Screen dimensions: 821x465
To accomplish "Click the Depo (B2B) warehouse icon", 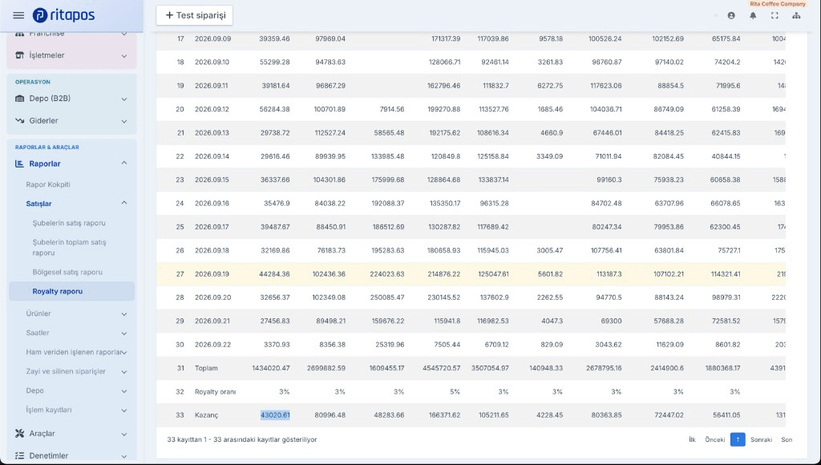I will click(x=20, y=99).
